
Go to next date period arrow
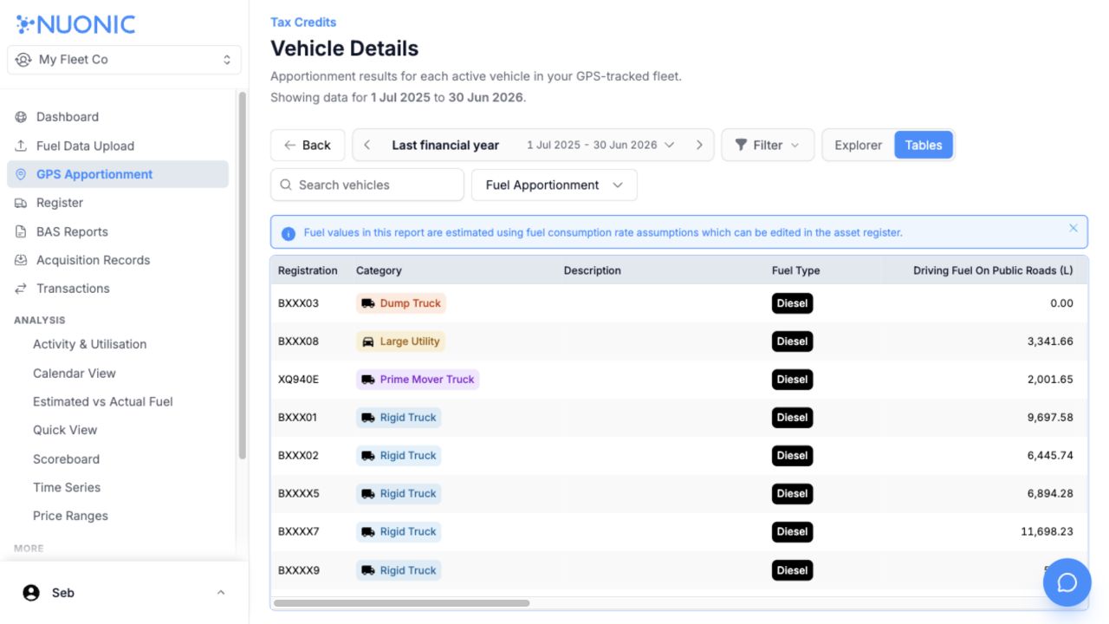click(699, 145)
